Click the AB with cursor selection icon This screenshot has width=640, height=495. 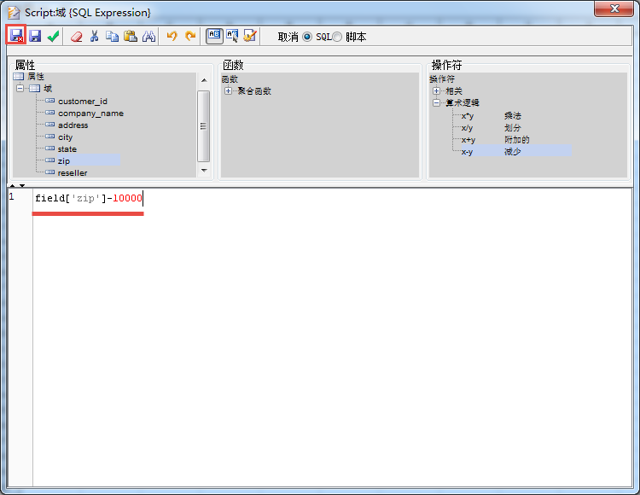232,36
